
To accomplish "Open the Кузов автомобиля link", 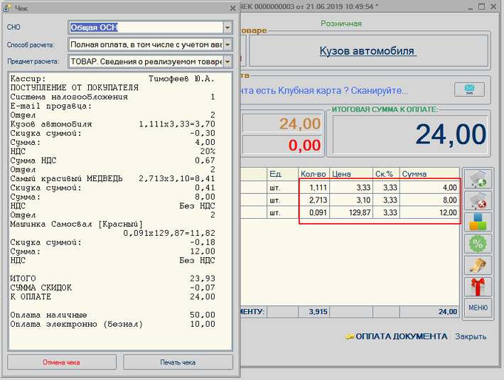I will (x=368, y=50).
